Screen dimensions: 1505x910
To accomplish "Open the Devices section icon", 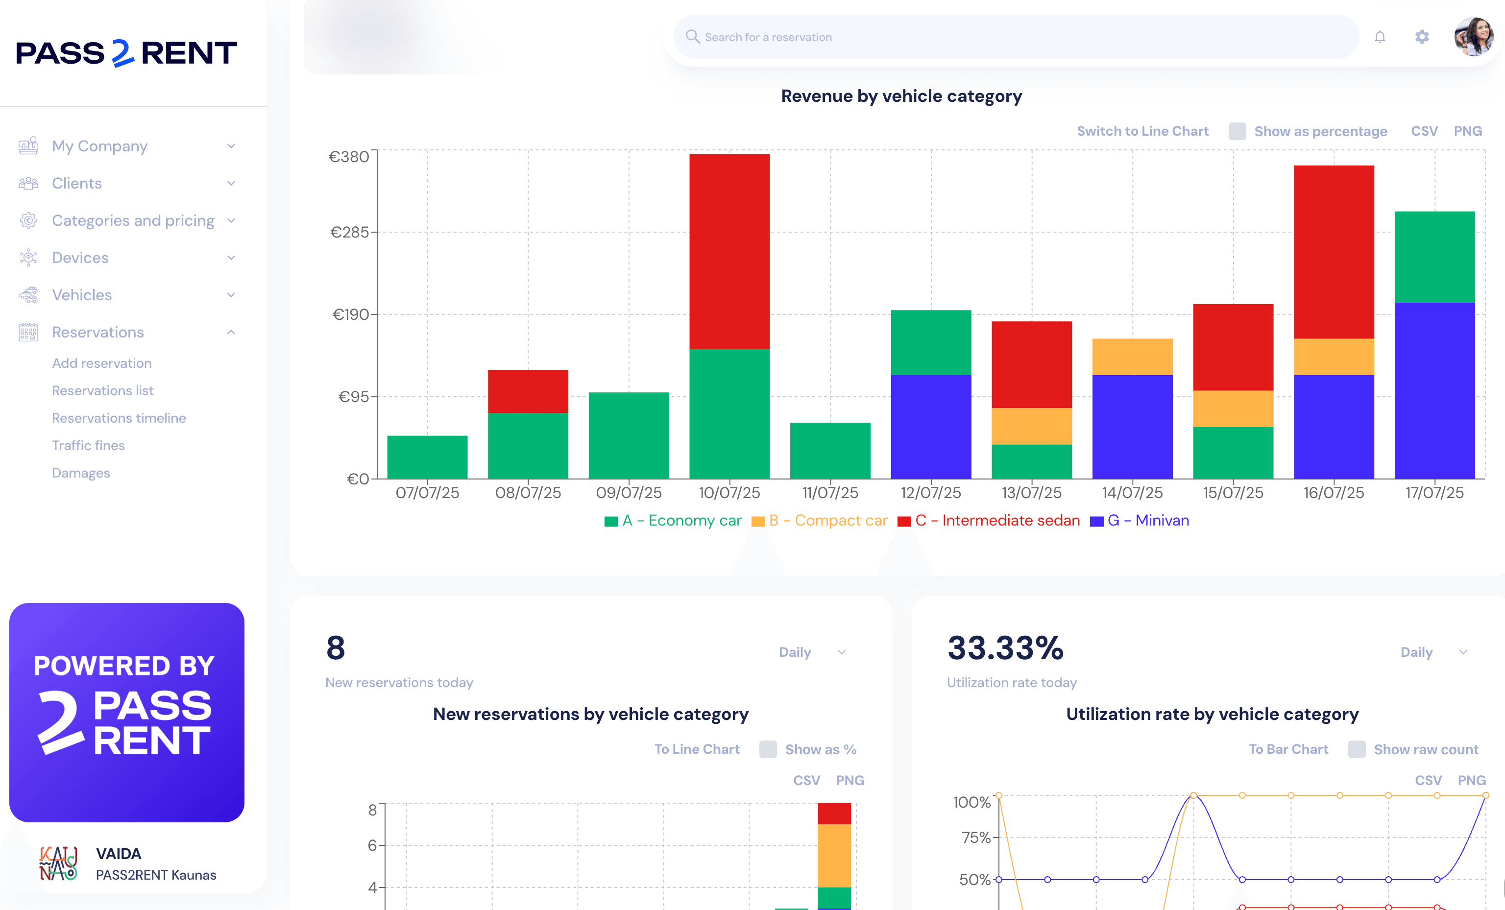I will coord(27,258).
